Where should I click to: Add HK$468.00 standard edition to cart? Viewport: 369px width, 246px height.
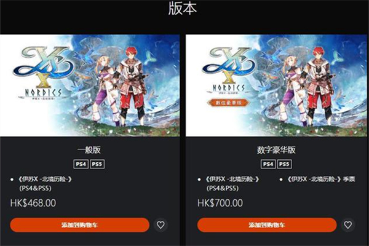point(79,225)
